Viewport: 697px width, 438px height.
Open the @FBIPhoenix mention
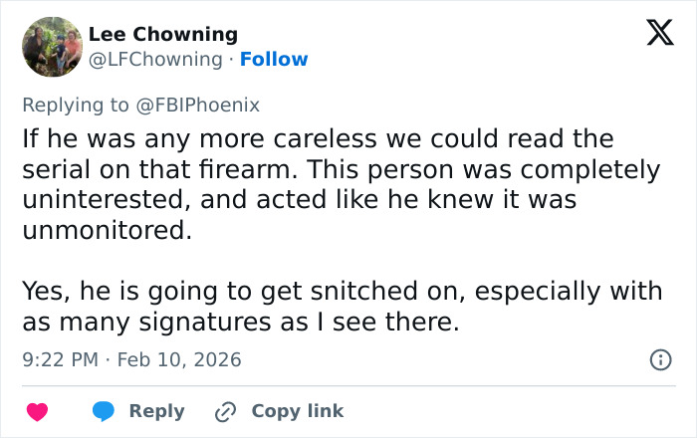(x=197, y=104)
